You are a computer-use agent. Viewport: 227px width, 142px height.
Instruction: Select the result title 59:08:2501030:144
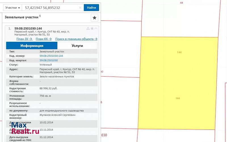(x=28, y=29)
